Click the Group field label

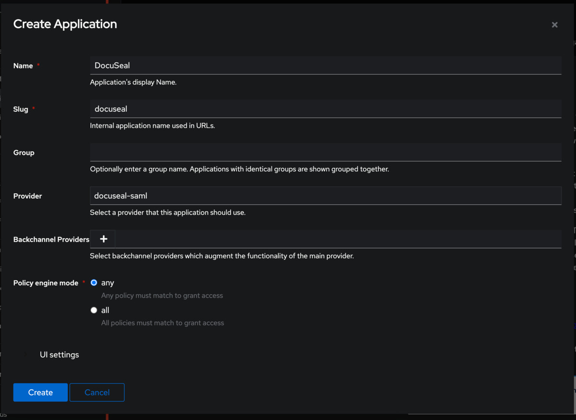pos(24,152)
